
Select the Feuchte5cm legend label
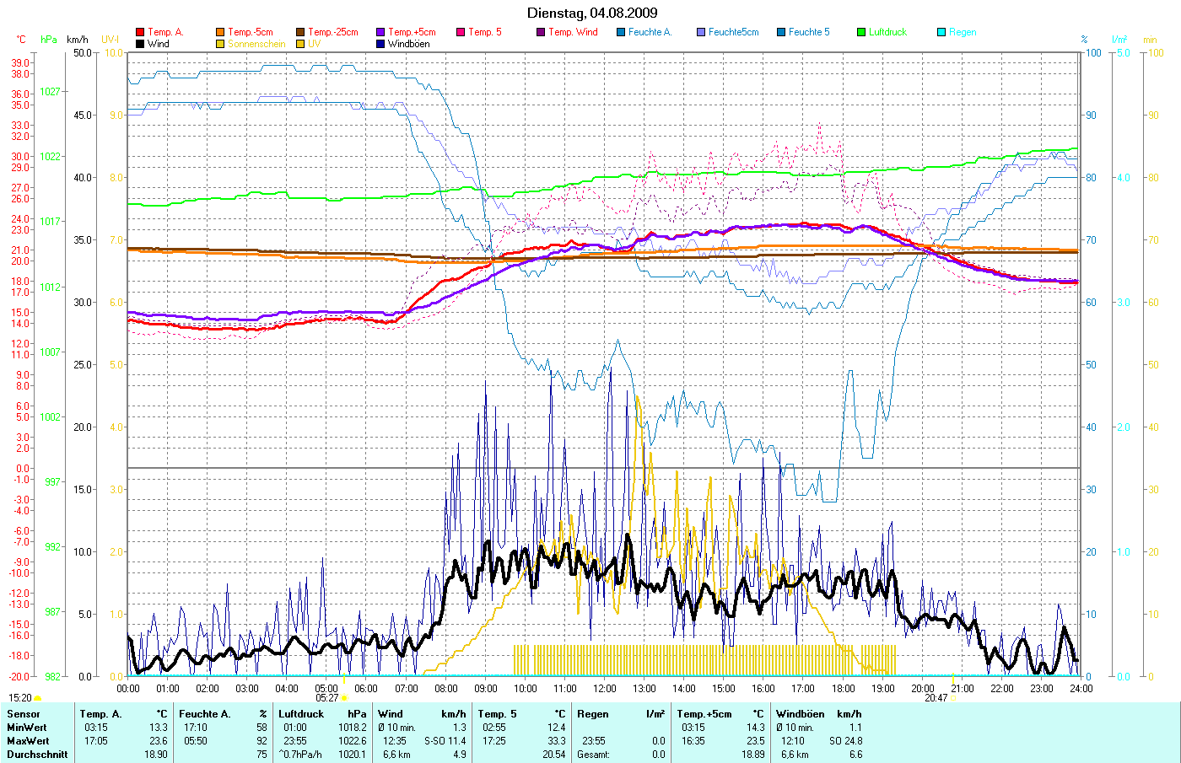733,32
